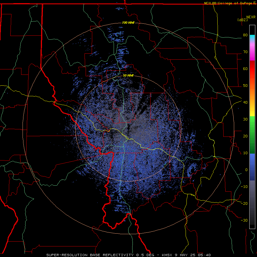Click the 0 value on the dBZ scale
This screenshot has width=257, height=257.
[246, 170]
